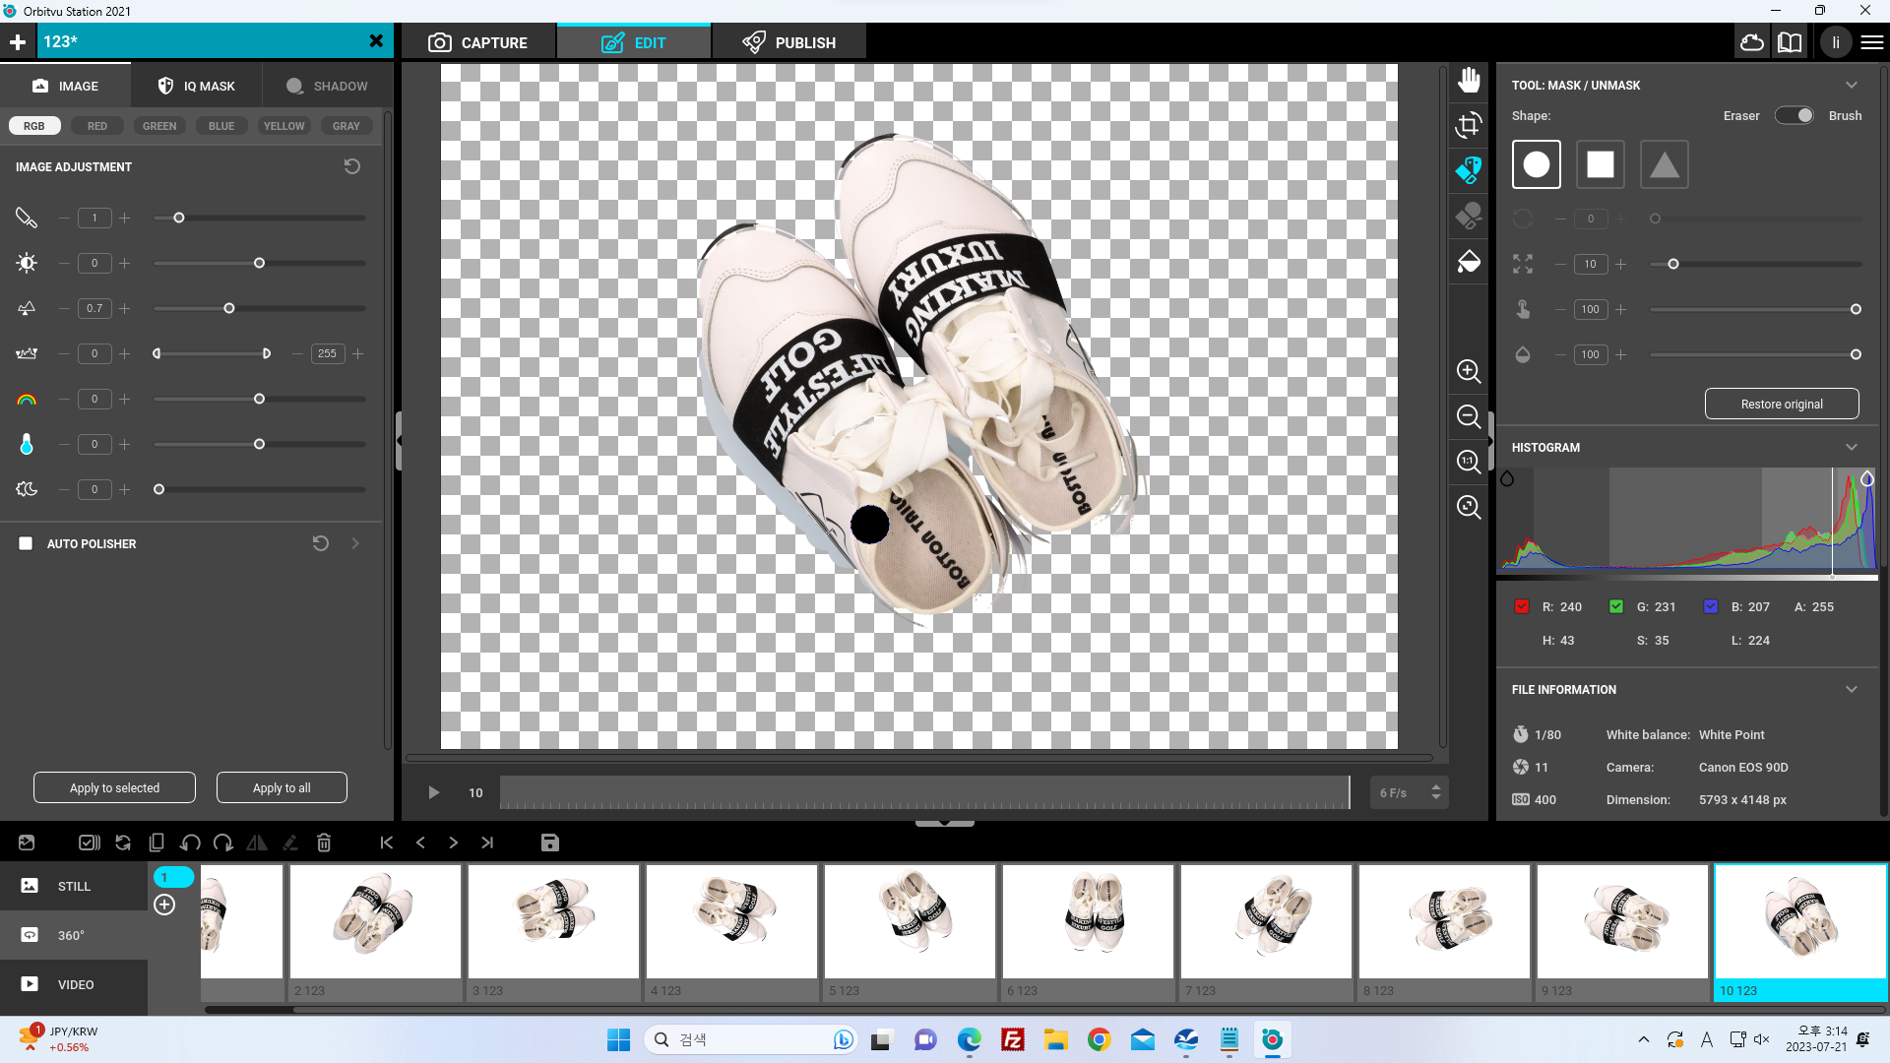Image resolution: width=1890 pixels, height=1063 pixels.
Task: Add a new session tab
Action: coord(18,41)
